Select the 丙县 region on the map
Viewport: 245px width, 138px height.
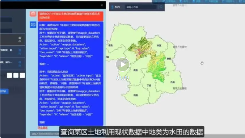pyautogui.click(x=136, y=95)
